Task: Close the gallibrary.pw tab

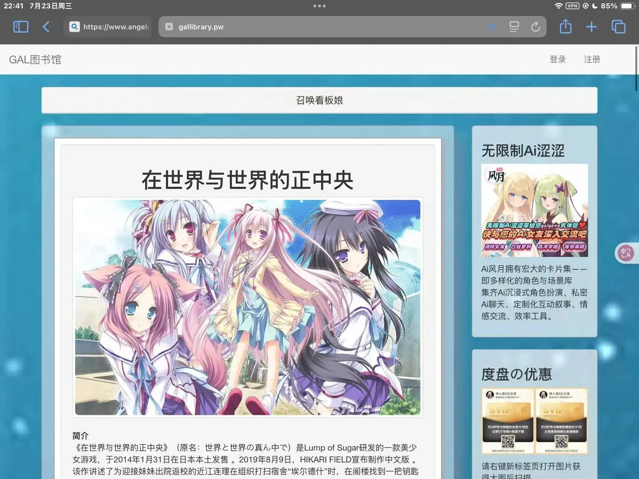Action: [169, 27]
